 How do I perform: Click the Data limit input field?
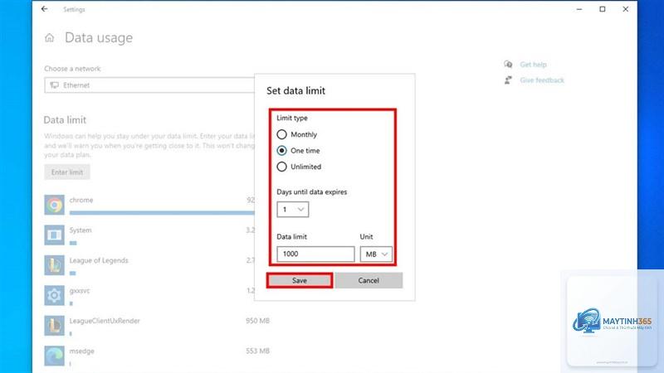315,254
